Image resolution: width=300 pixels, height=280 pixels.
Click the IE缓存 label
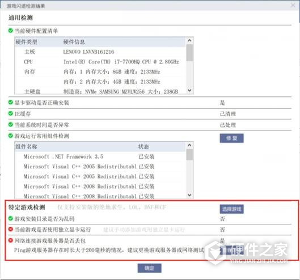click(x=23, y=114)
